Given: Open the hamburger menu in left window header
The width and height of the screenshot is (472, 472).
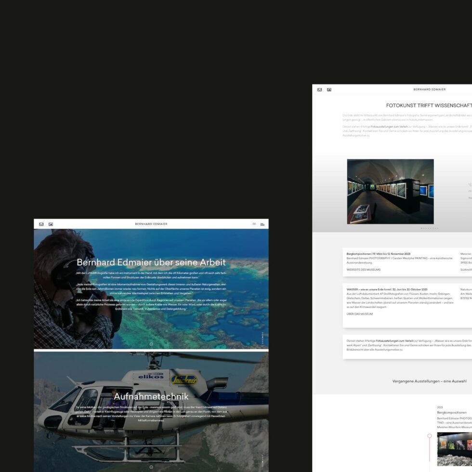Looking at the screenshot, I should tap(262, 224).
